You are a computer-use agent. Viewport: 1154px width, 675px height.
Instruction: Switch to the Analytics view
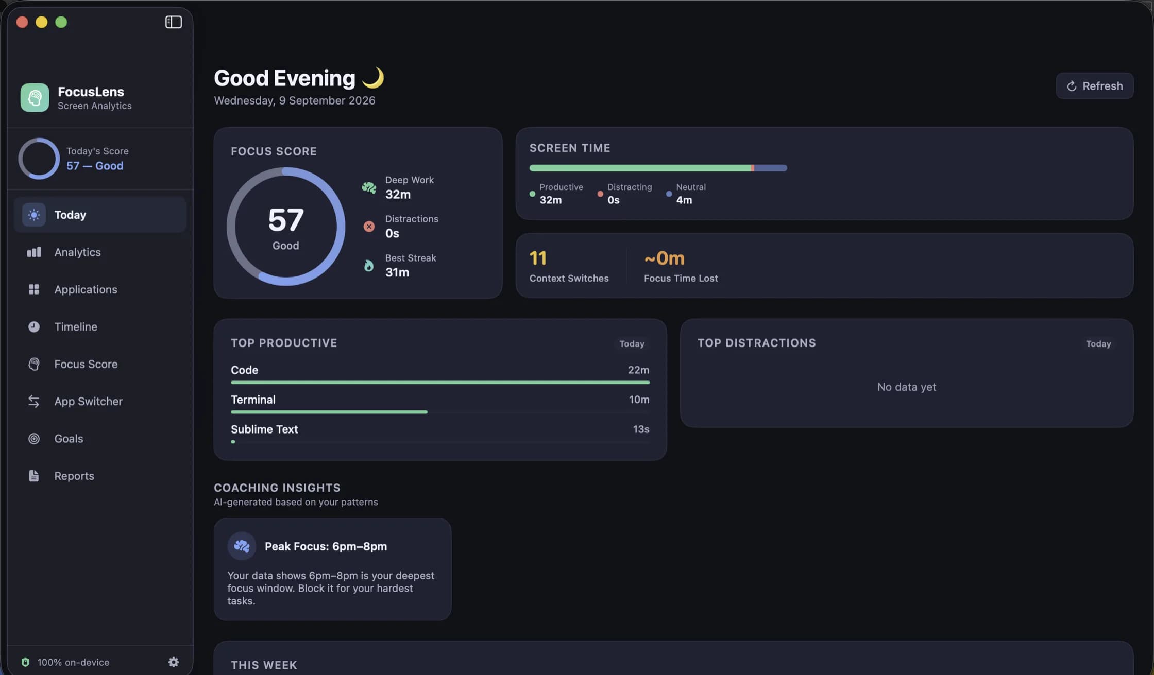pyautogui.click(x=100, y=252)
